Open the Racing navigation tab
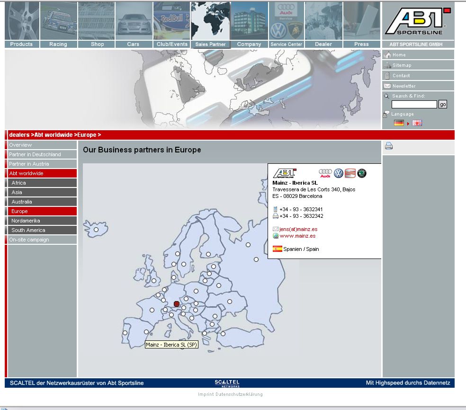The image size is (466, 410). pos(59,25)
